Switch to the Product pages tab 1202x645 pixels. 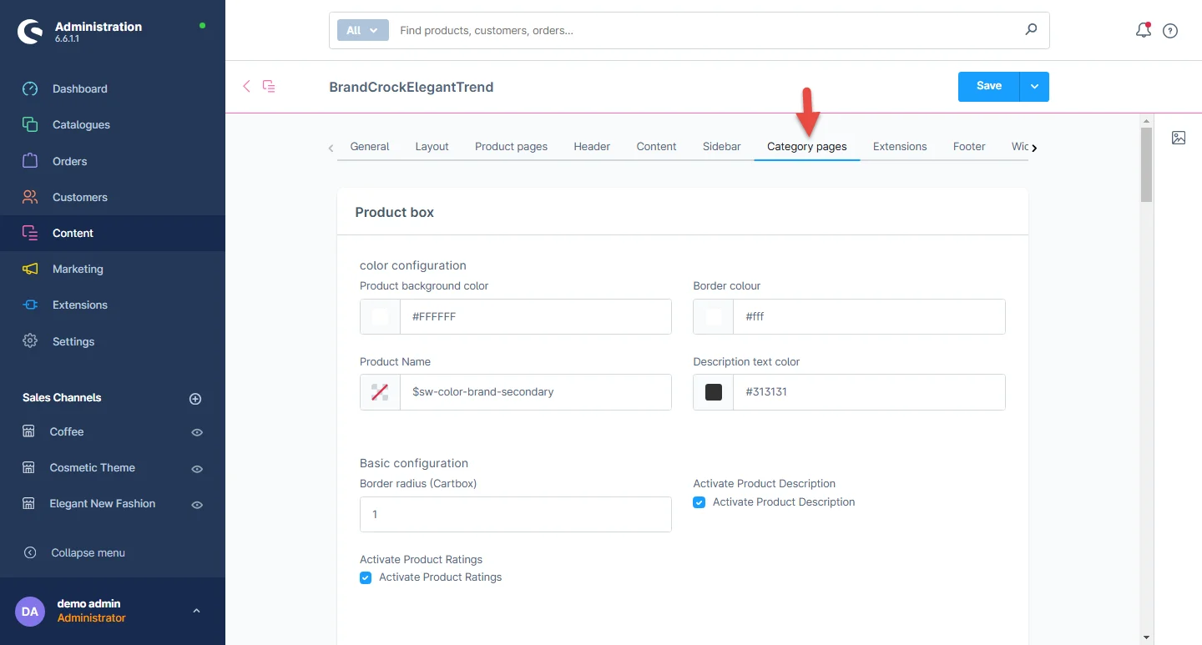tap(511, 146)
